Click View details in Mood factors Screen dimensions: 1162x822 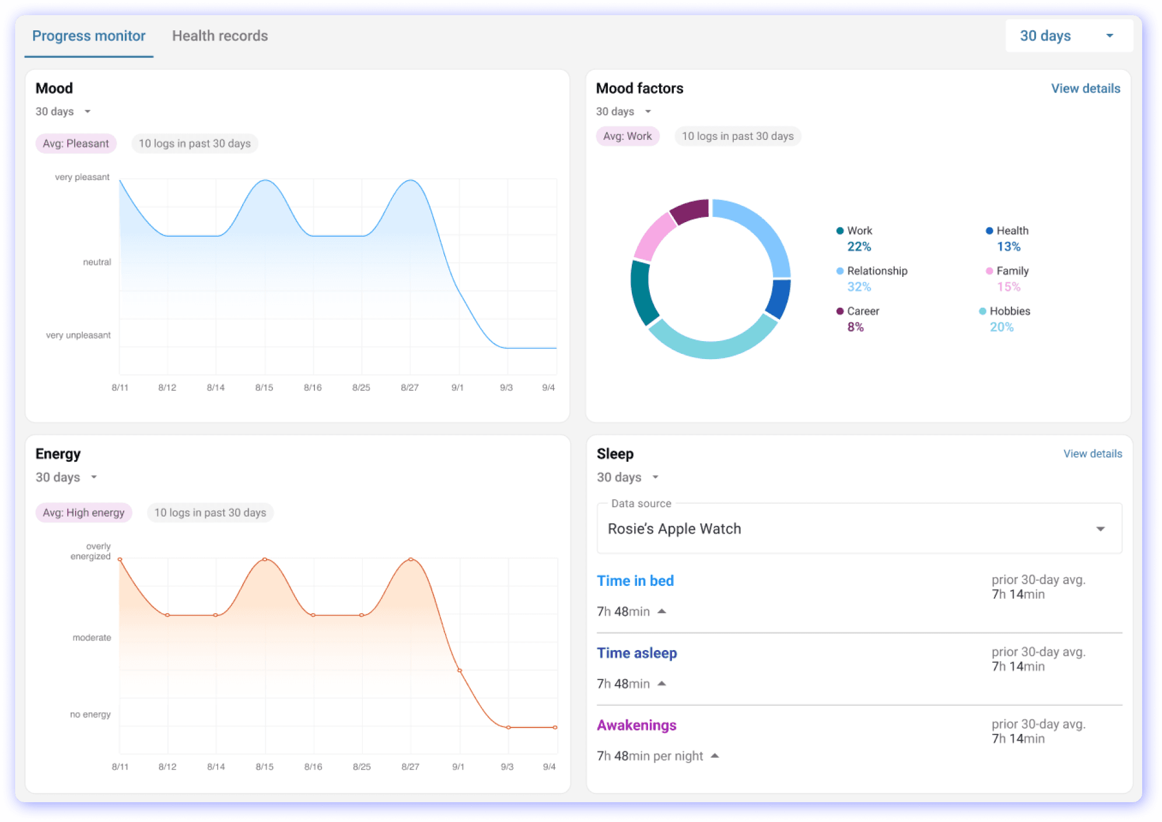pos(1085,89)
